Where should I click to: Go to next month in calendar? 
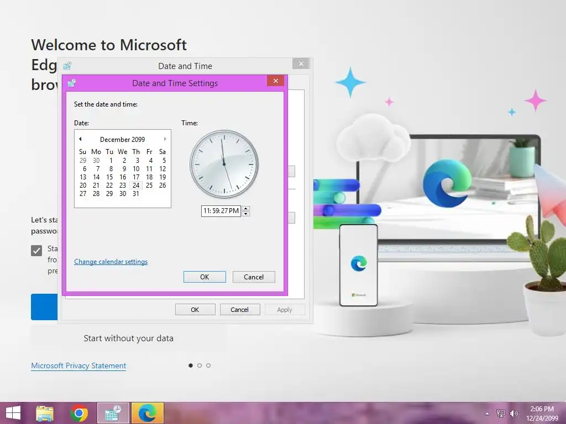click(165, 139)
